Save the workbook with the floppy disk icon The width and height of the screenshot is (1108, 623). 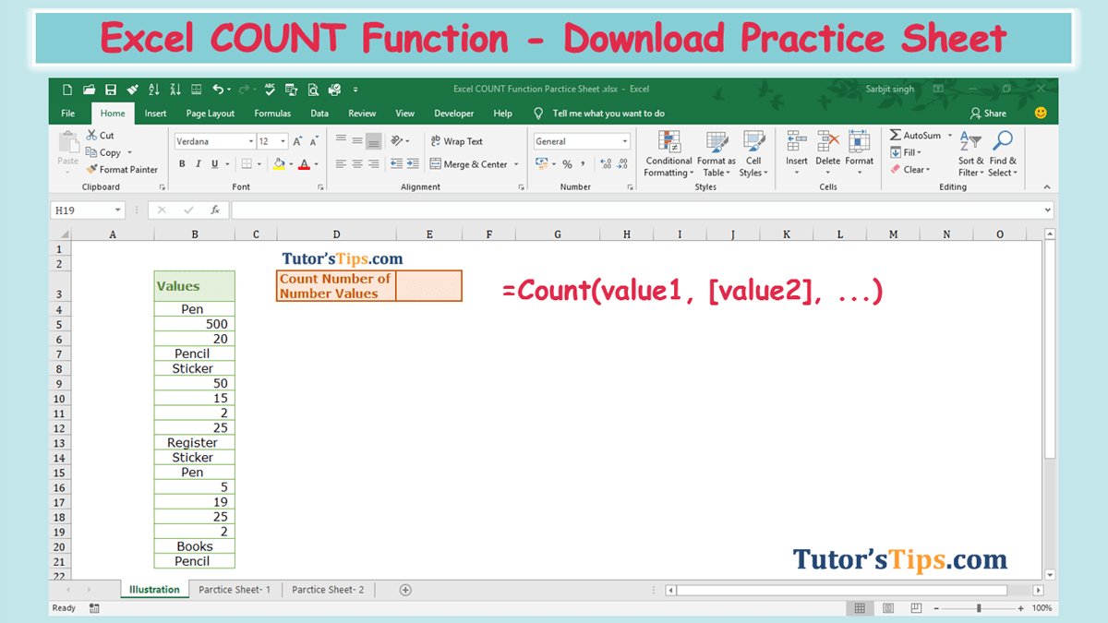(x=111, y=90)
